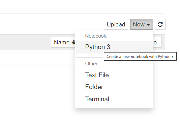Open the New dropdown menu
The image size is (180, 126).
coord(142,24)
